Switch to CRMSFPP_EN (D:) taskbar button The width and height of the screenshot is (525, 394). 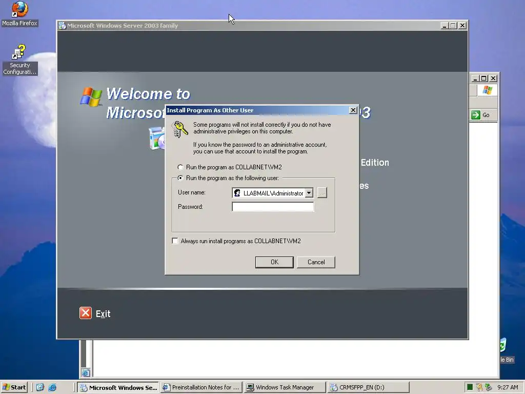click(368, 387)
